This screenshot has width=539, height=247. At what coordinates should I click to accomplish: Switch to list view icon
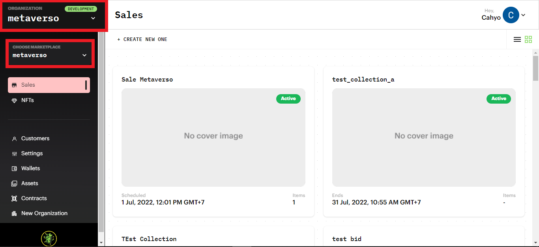pos(517,39)
